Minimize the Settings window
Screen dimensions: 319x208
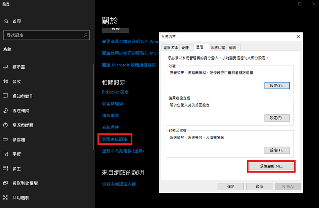pos(286,4)
